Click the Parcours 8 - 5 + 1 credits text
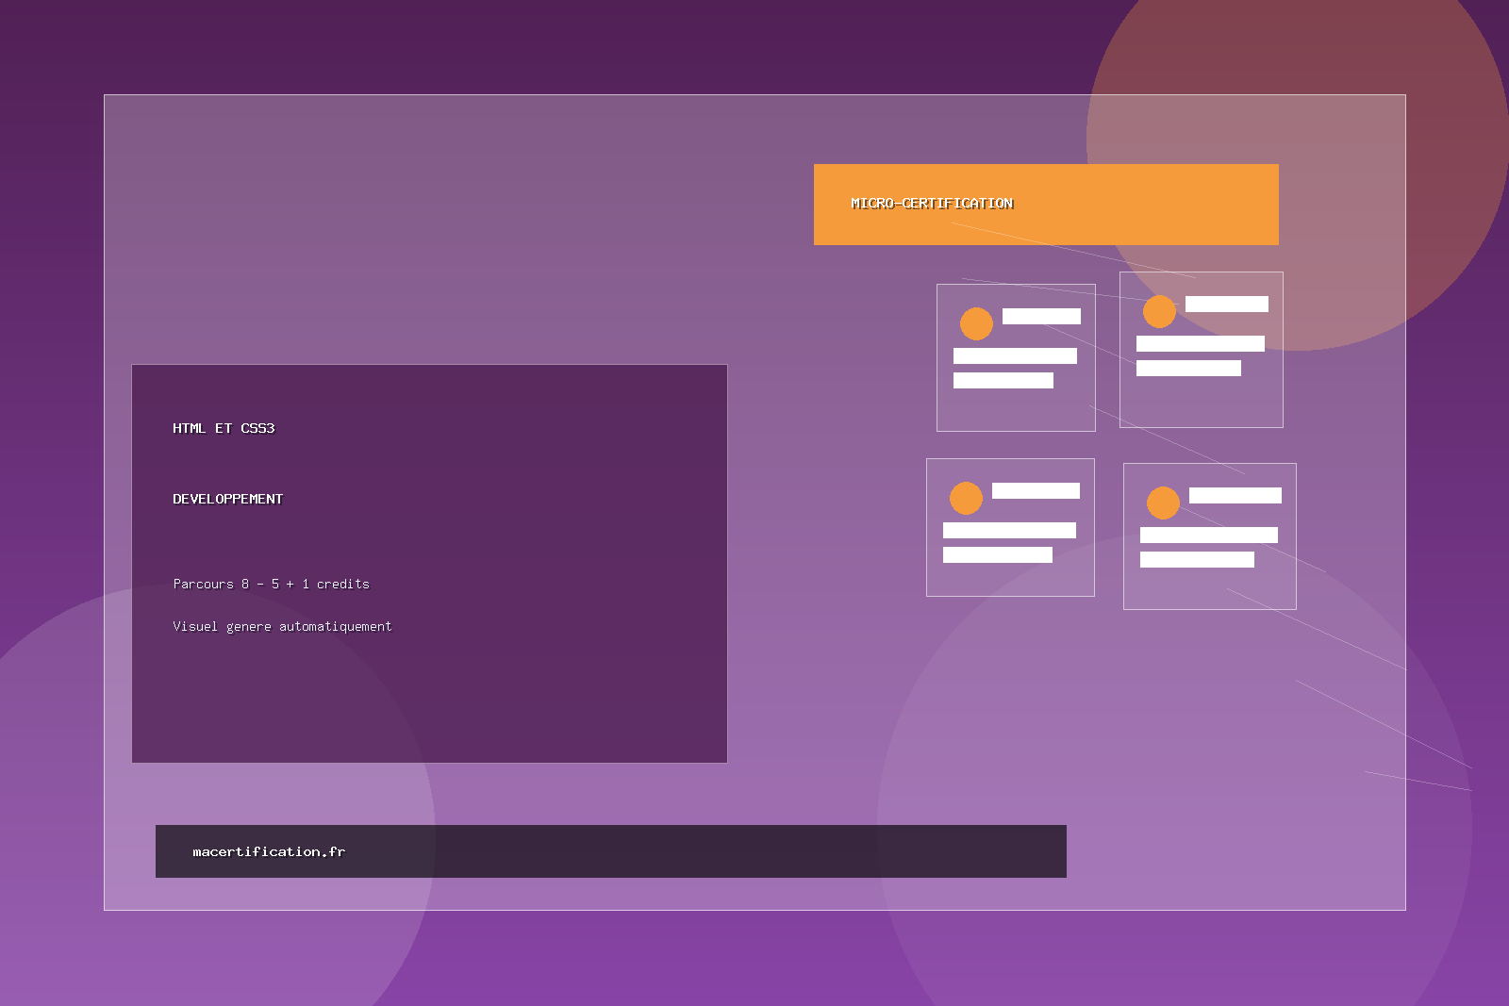Viewport: 1509px width, 1006px height. tap(271, 584)
